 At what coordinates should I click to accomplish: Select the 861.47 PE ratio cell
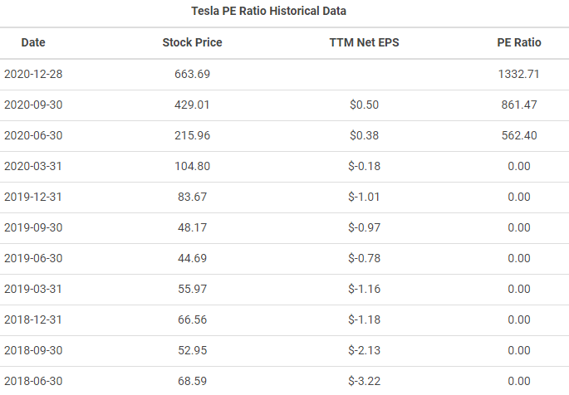tap(519, 105)
